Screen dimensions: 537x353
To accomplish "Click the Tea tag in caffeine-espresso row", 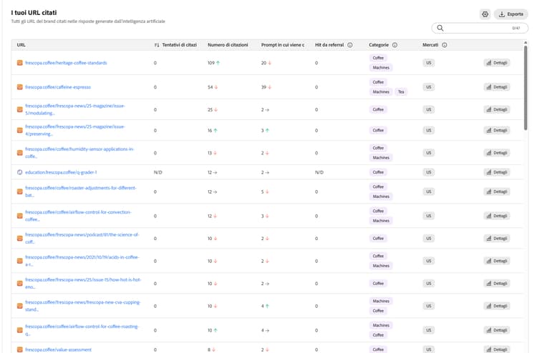I will tap(401, 92).
